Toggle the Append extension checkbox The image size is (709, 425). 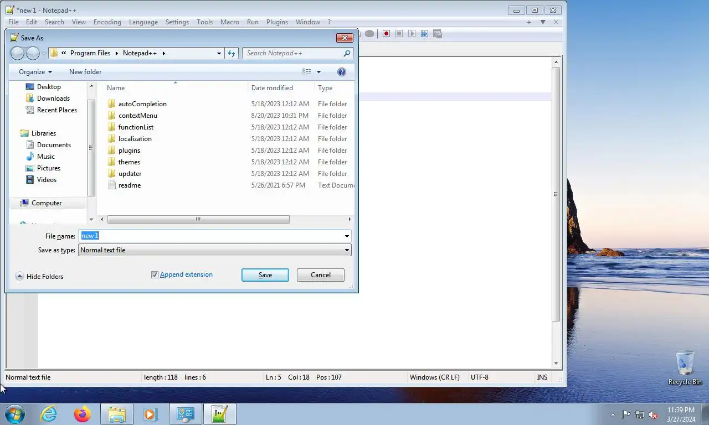tap(155, 275)
